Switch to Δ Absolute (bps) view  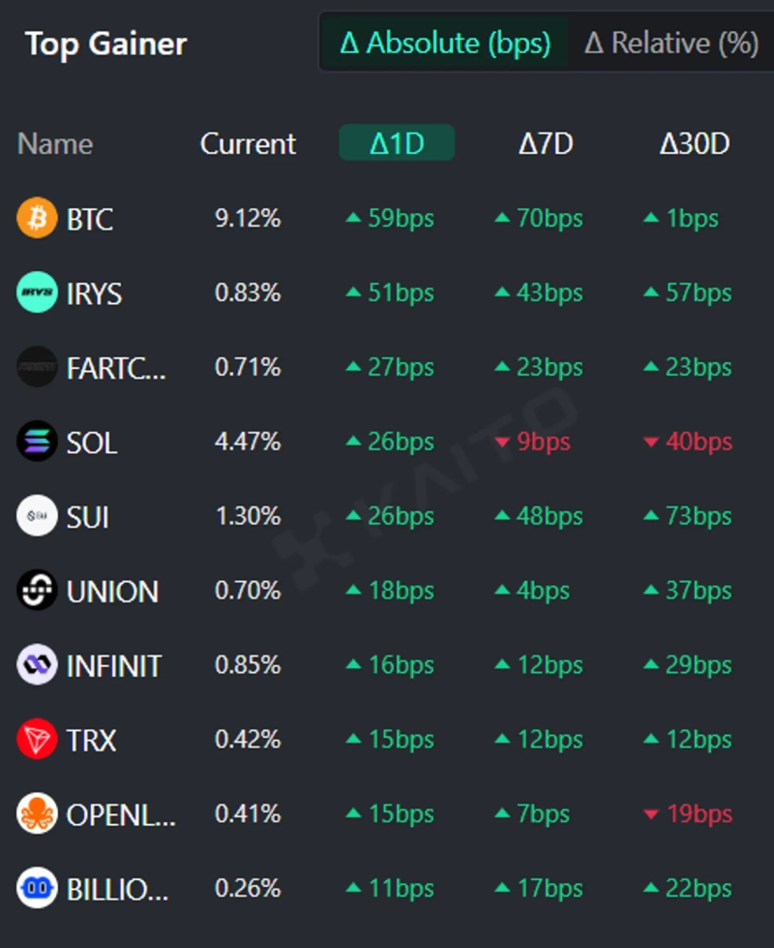pyautogui.click(x=445, y=43)
